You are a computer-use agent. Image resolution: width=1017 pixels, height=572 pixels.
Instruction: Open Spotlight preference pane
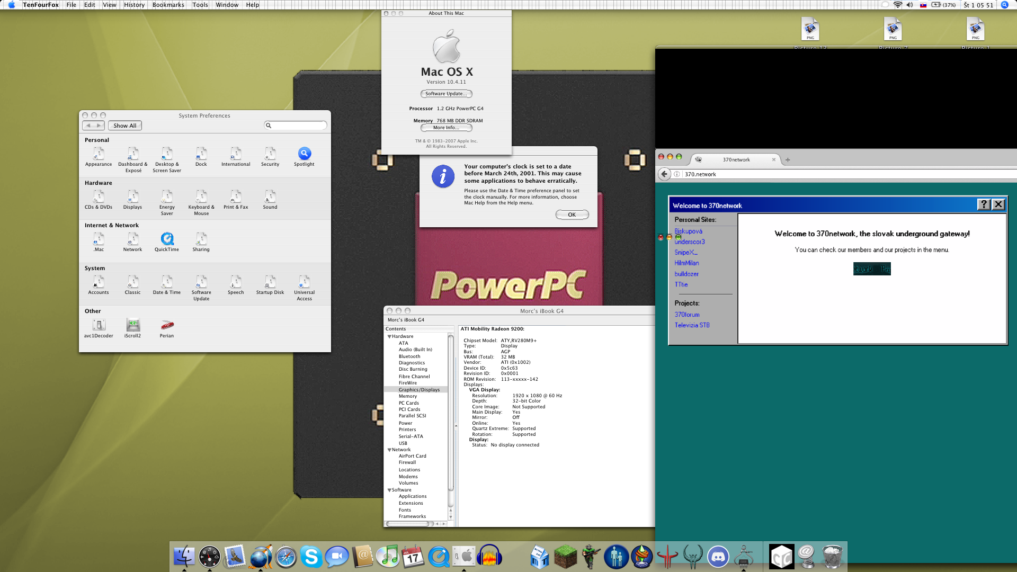304,157
